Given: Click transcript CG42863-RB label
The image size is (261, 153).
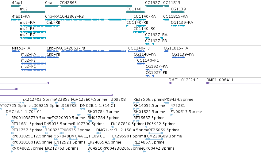Looking at the screenshot, I should (x=71, y=16).
